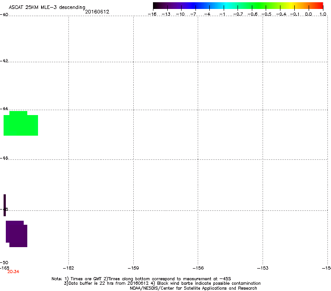Click the 20160612 date label
The width and height of the screenshot is (331, 291).
(97, 12)
